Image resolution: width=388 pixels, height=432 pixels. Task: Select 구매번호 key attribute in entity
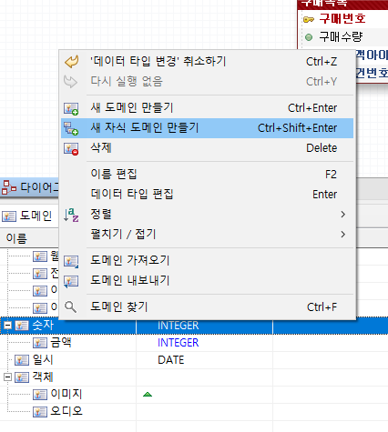[x=342, y=19]
